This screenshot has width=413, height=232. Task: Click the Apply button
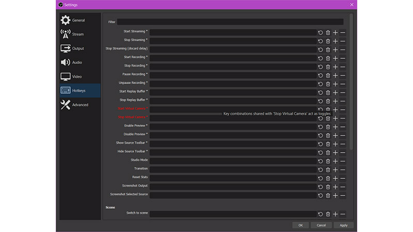coord(343,225)
